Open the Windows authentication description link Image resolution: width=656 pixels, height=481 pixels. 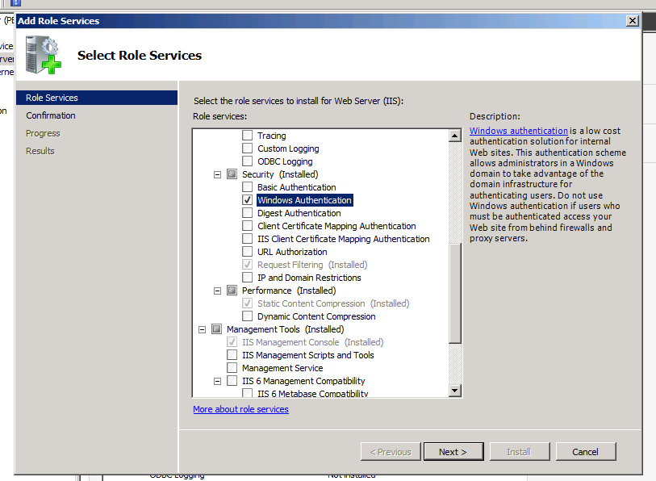pyautogui.click(x=519, y=131)
